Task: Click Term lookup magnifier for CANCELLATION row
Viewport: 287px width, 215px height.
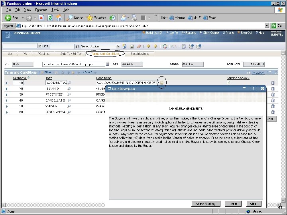Action: point(69,100)
